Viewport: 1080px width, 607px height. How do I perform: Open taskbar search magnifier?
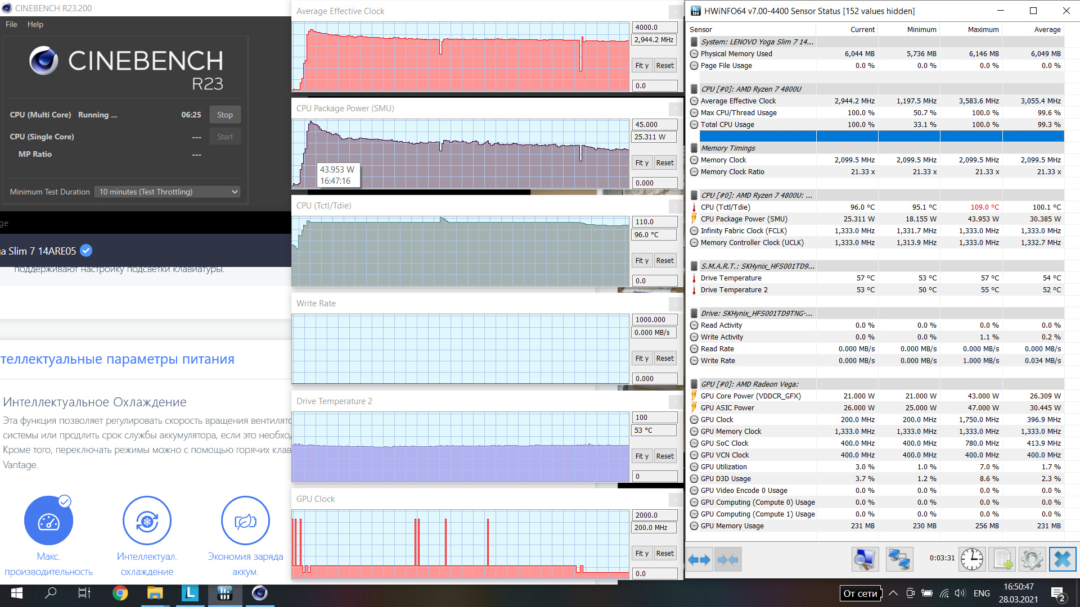pyautogui.click(x=51, y=593)
